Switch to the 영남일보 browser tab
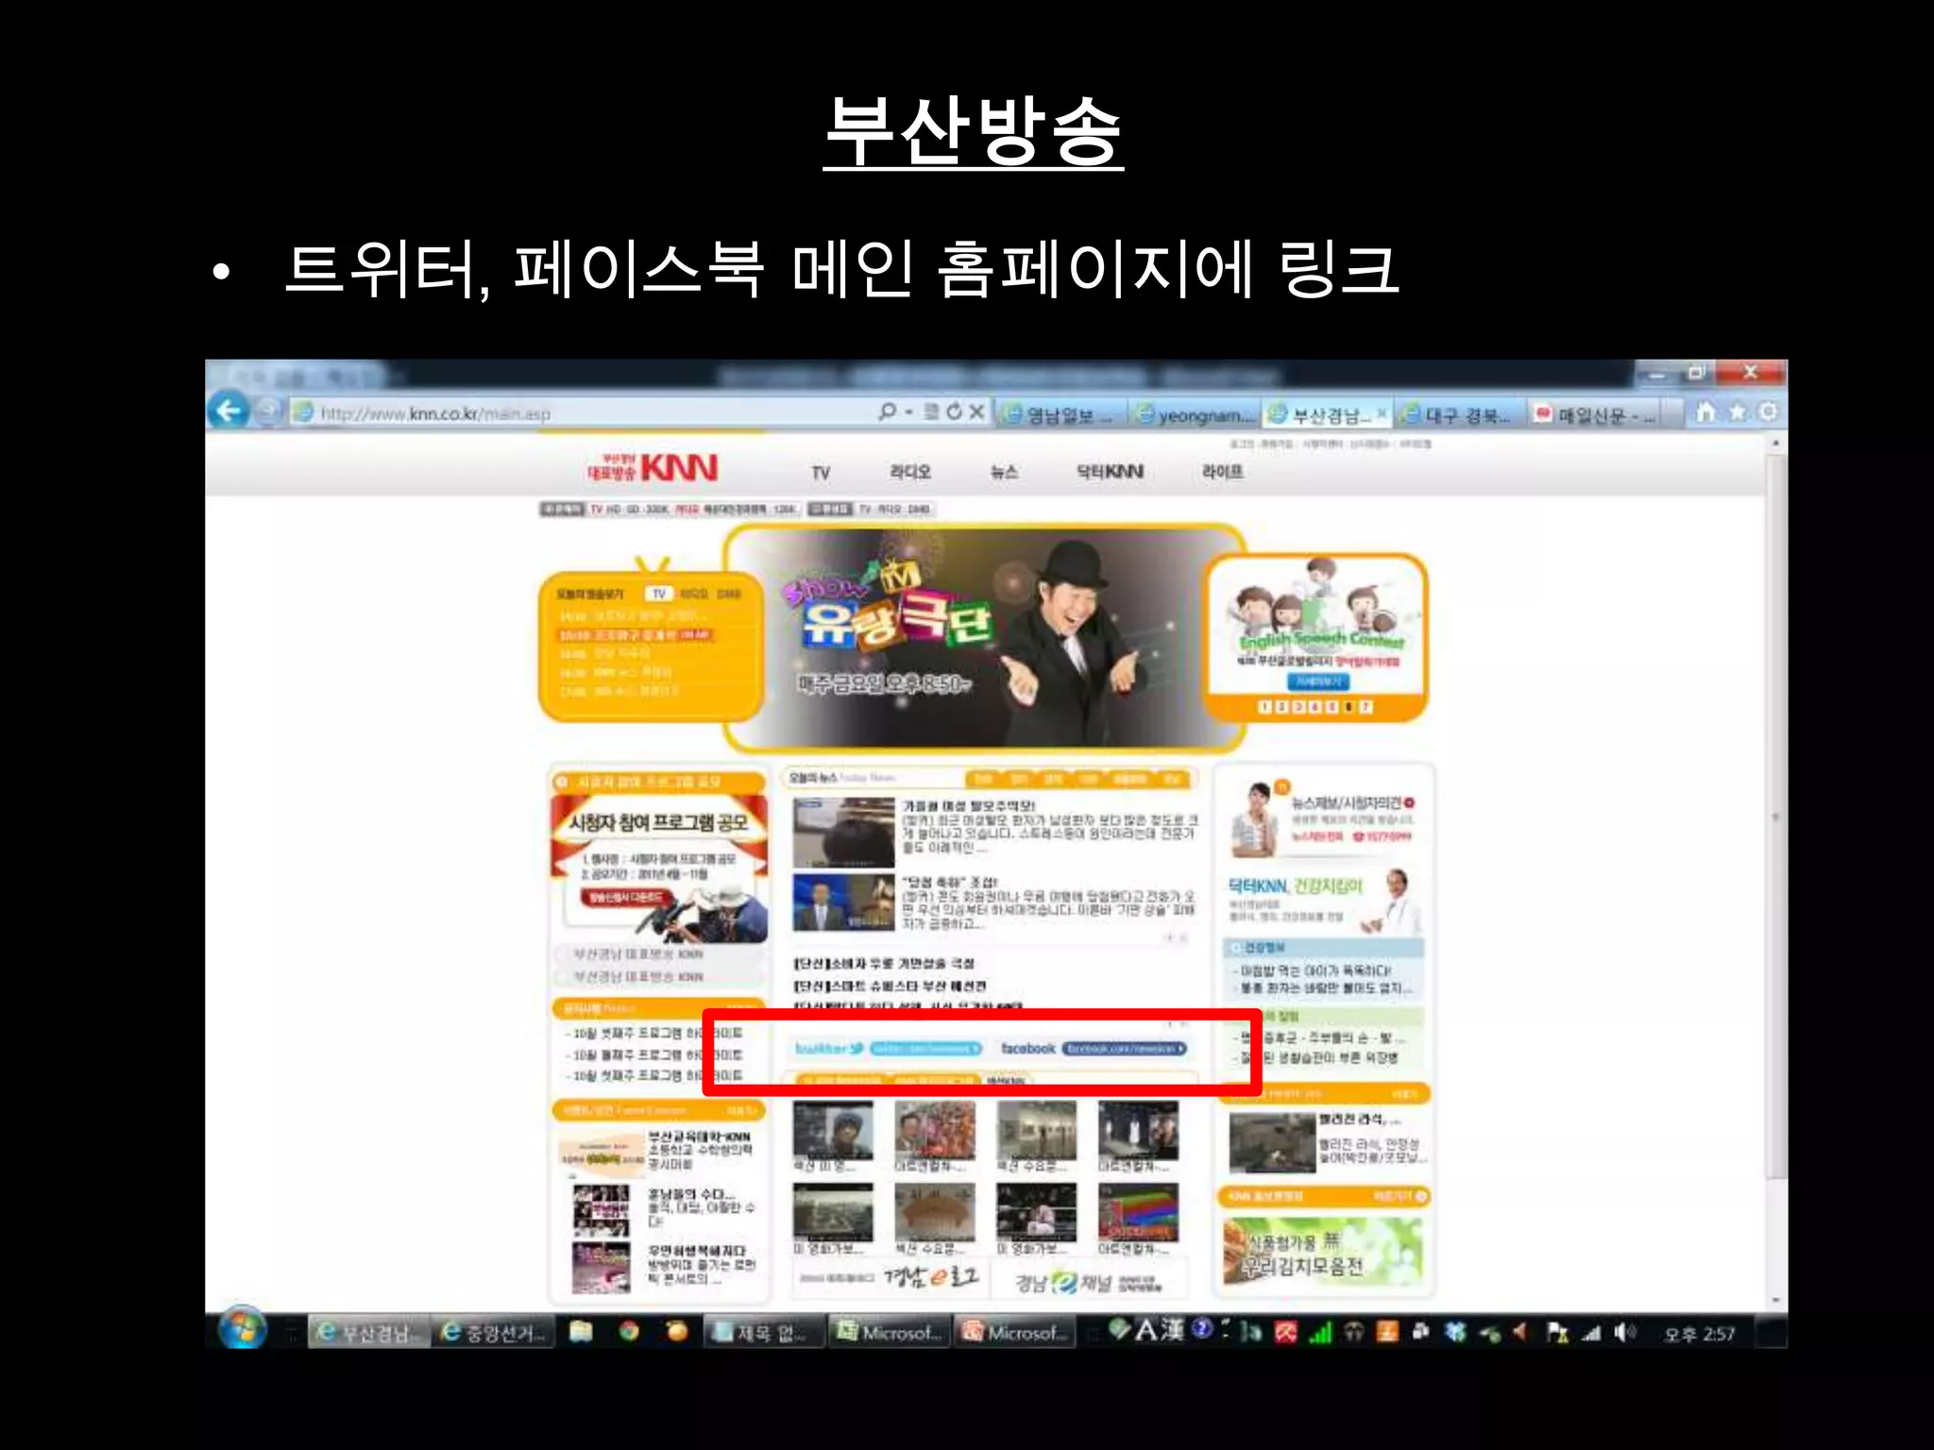Screen dimensions: 1934x1450 [1060, 414]
